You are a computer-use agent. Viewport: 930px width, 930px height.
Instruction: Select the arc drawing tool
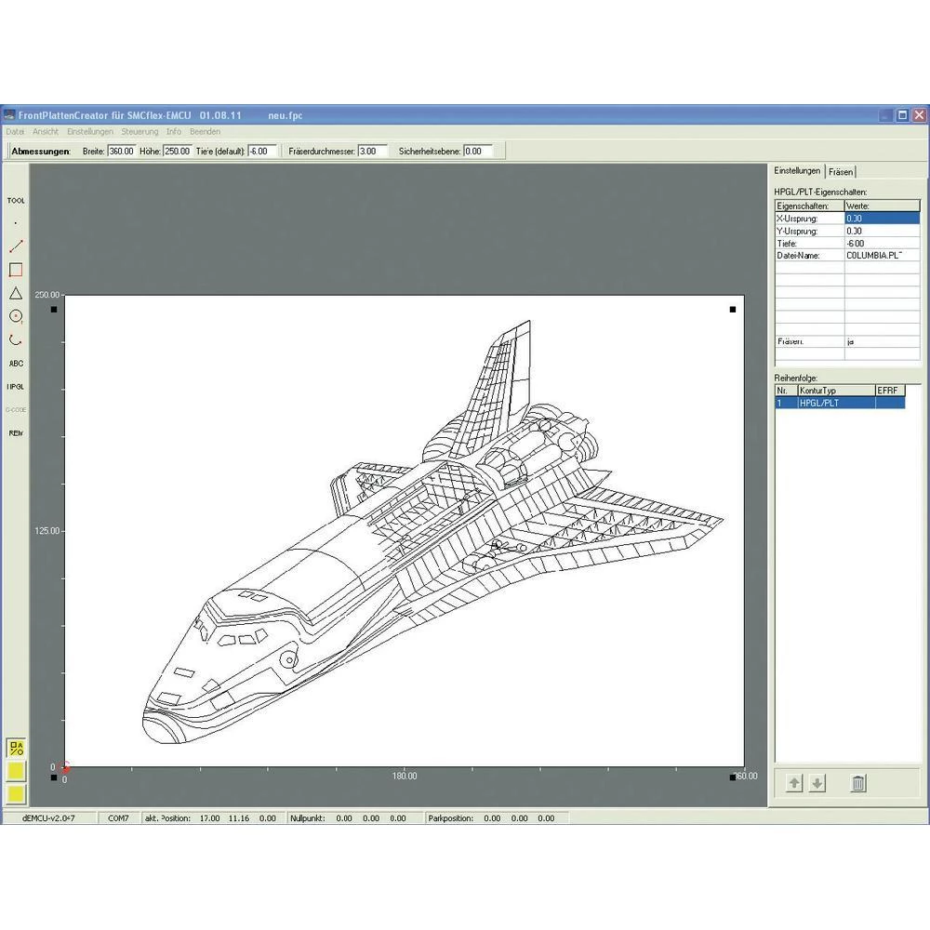(x=16, y=339)
